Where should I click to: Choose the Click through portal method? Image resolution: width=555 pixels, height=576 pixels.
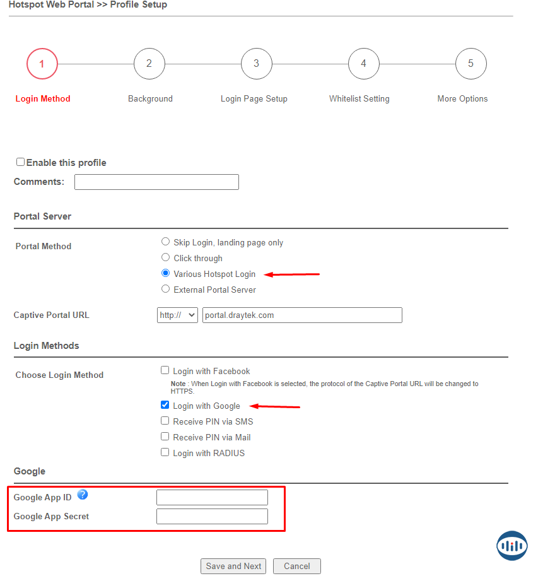click(x=166, y=257)
